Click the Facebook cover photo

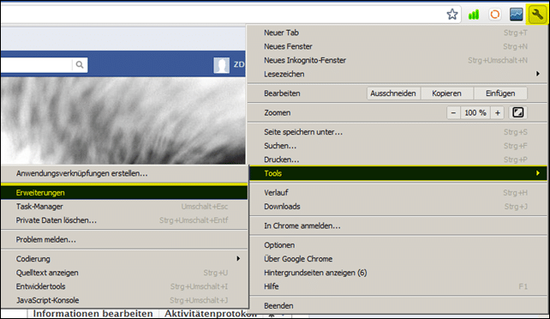[x=123, y=120]
